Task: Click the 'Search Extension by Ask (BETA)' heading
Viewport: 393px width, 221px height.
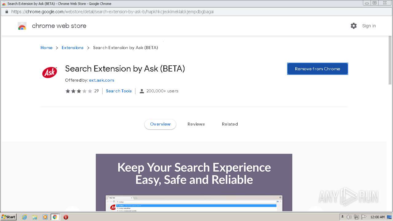Action: tap(125, 69)
